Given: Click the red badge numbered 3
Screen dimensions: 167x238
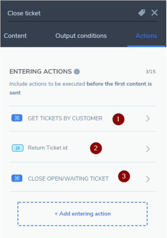Looking at the screenshot, I should tap(124, 177).
